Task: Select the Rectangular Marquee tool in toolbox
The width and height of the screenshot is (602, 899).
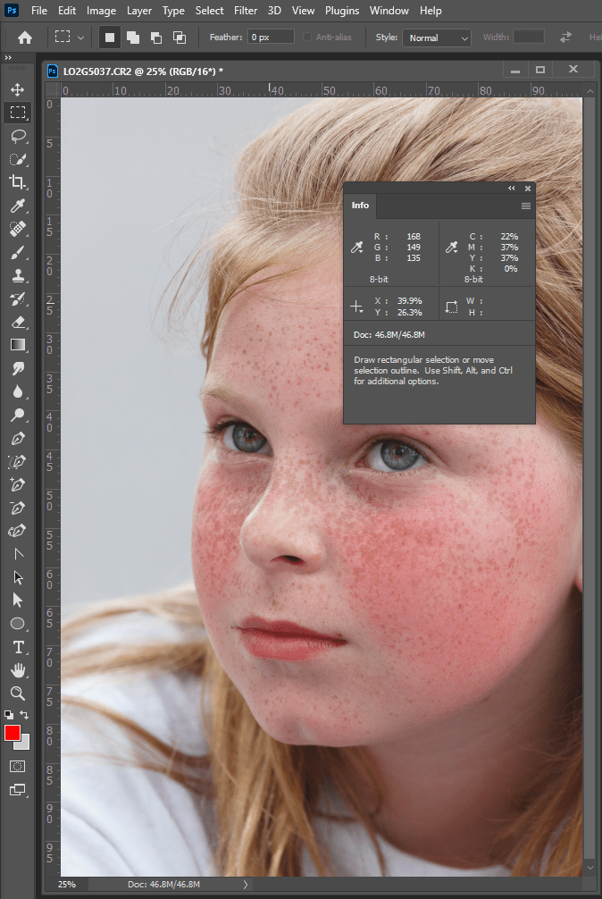Action: [x=18, y=113]
